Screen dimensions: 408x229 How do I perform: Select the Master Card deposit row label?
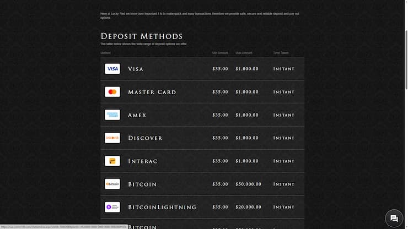click(152, 92)
